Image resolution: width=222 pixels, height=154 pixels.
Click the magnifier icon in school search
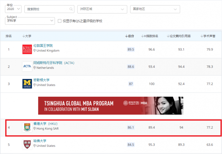[x=71, y=9]
